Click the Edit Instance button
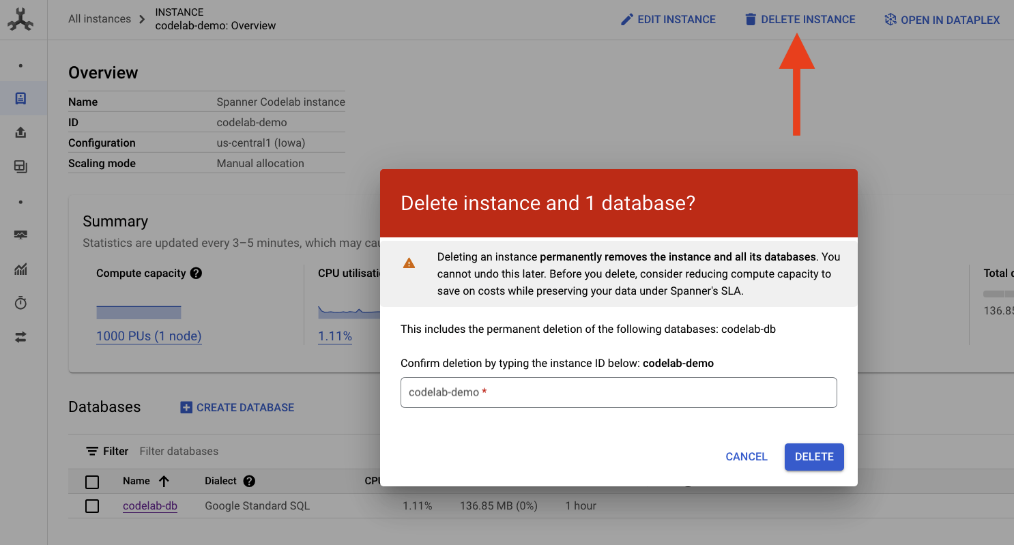Screen dimensions: 1014x545 tap(668, 20)
